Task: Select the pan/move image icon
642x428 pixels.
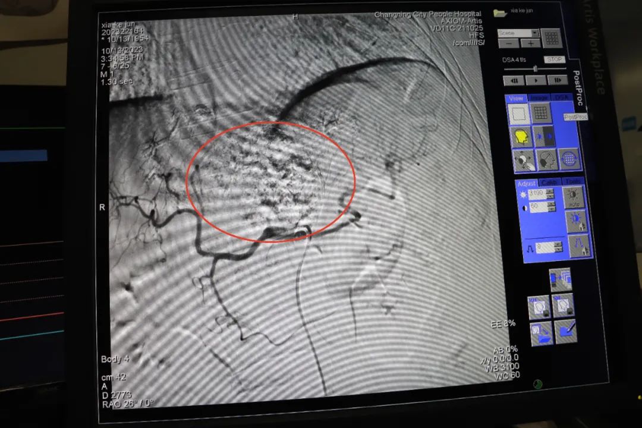Action: tap(524, 160)
